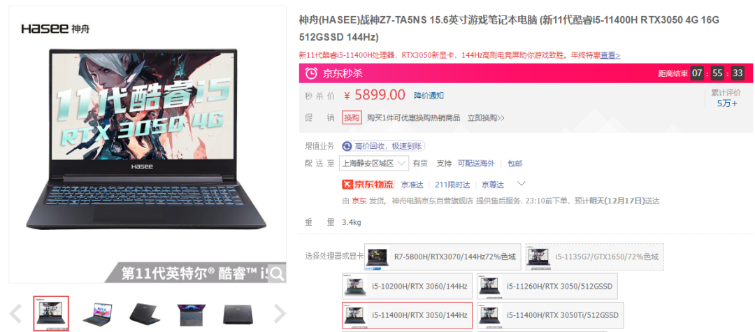The image size is (755, 332).
Task: Open 查看> year-end special link
Action: [610, 55]
